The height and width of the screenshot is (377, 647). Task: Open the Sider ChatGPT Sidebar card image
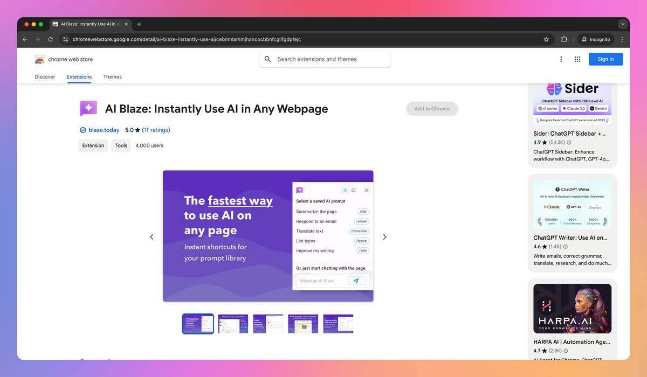coord(572,104)
